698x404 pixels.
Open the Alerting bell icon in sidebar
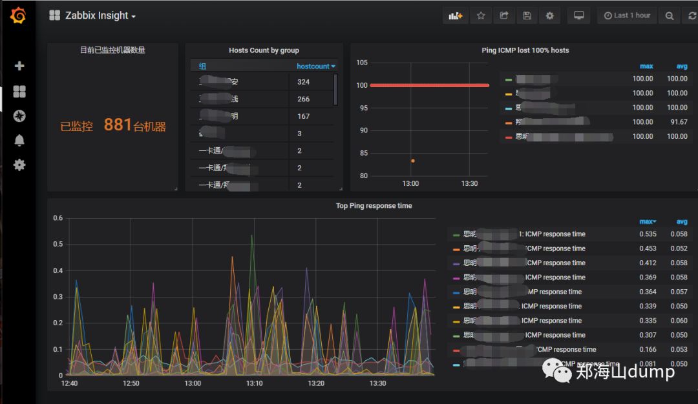tap(19, 141)
